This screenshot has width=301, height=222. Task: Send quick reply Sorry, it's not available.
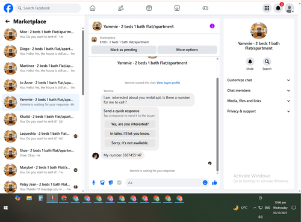(130, 143)
